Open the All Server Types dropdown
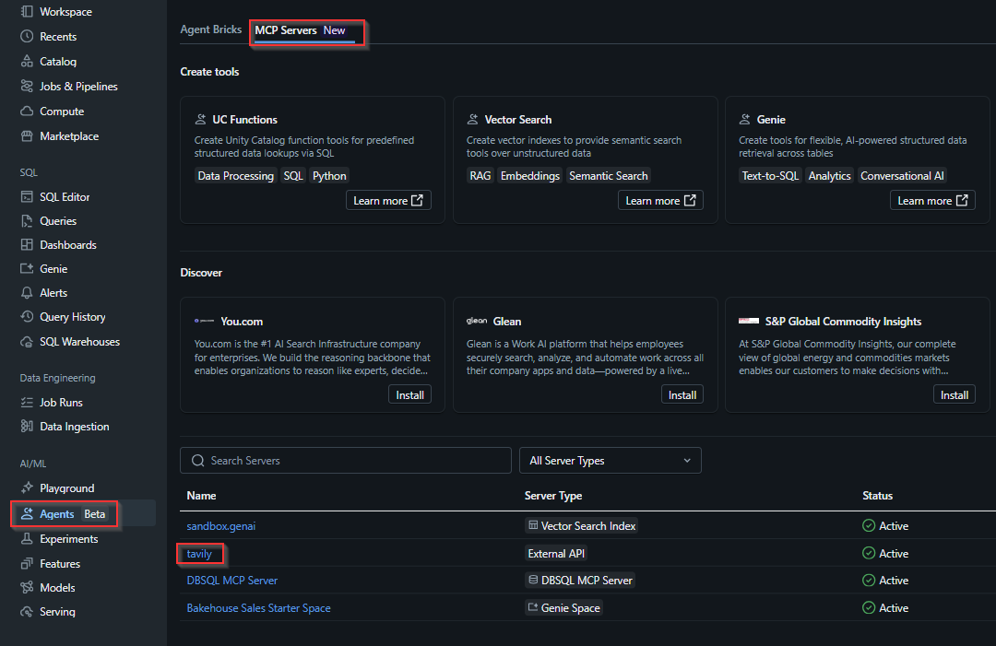 (x=610, y=460)
